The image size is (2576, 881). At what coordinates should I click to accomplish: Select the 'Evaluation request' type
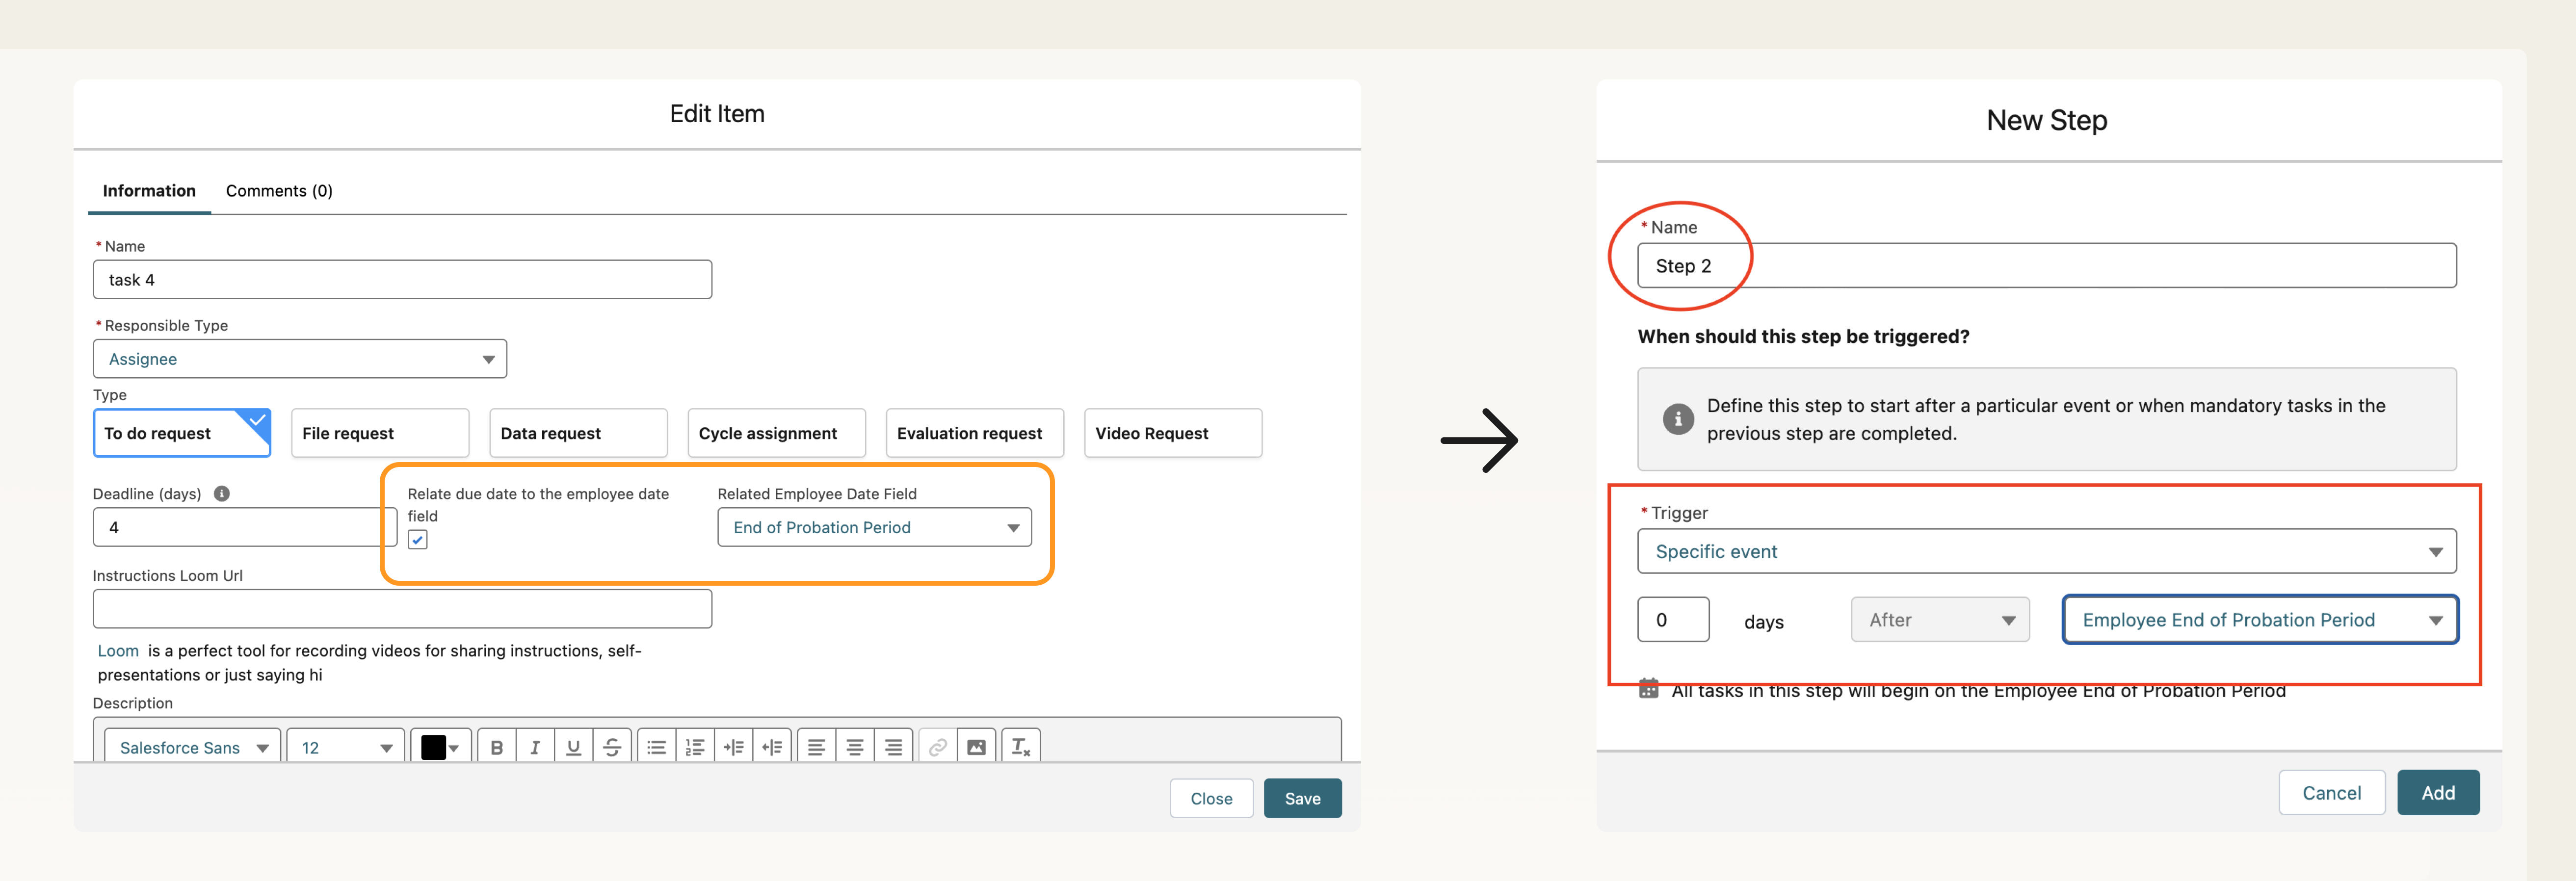click(973, 432)
